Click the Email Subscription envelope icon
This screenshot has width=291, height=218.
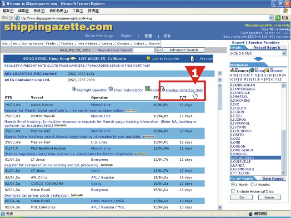coord(110,89)
